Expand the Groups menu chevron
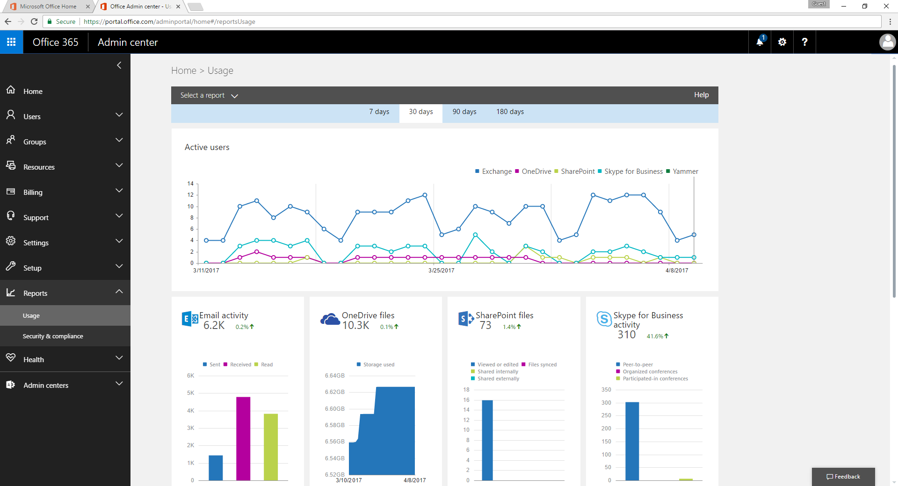This screenshot has height=486, width=898. (x=119, y=140)
